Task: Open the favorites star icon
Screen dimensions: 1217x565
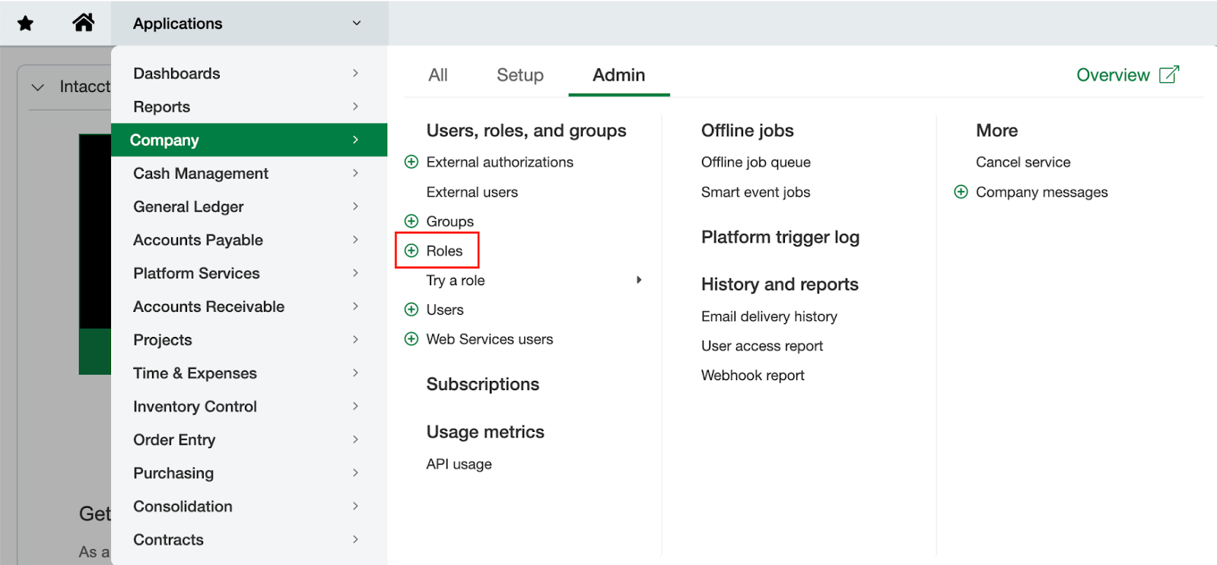Action: click(x=25, y=24)
